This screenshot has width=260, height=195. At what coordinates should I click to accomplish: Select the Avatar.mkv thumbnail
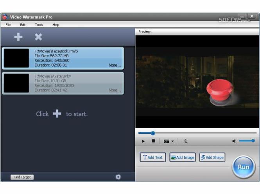(16, 83)
